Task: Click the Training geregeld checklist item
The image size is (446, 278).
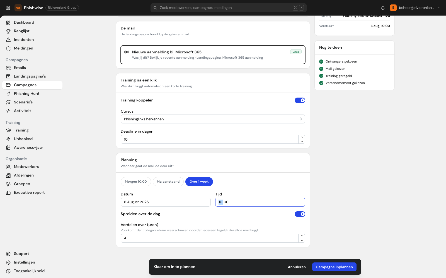Action: [336, 76]
